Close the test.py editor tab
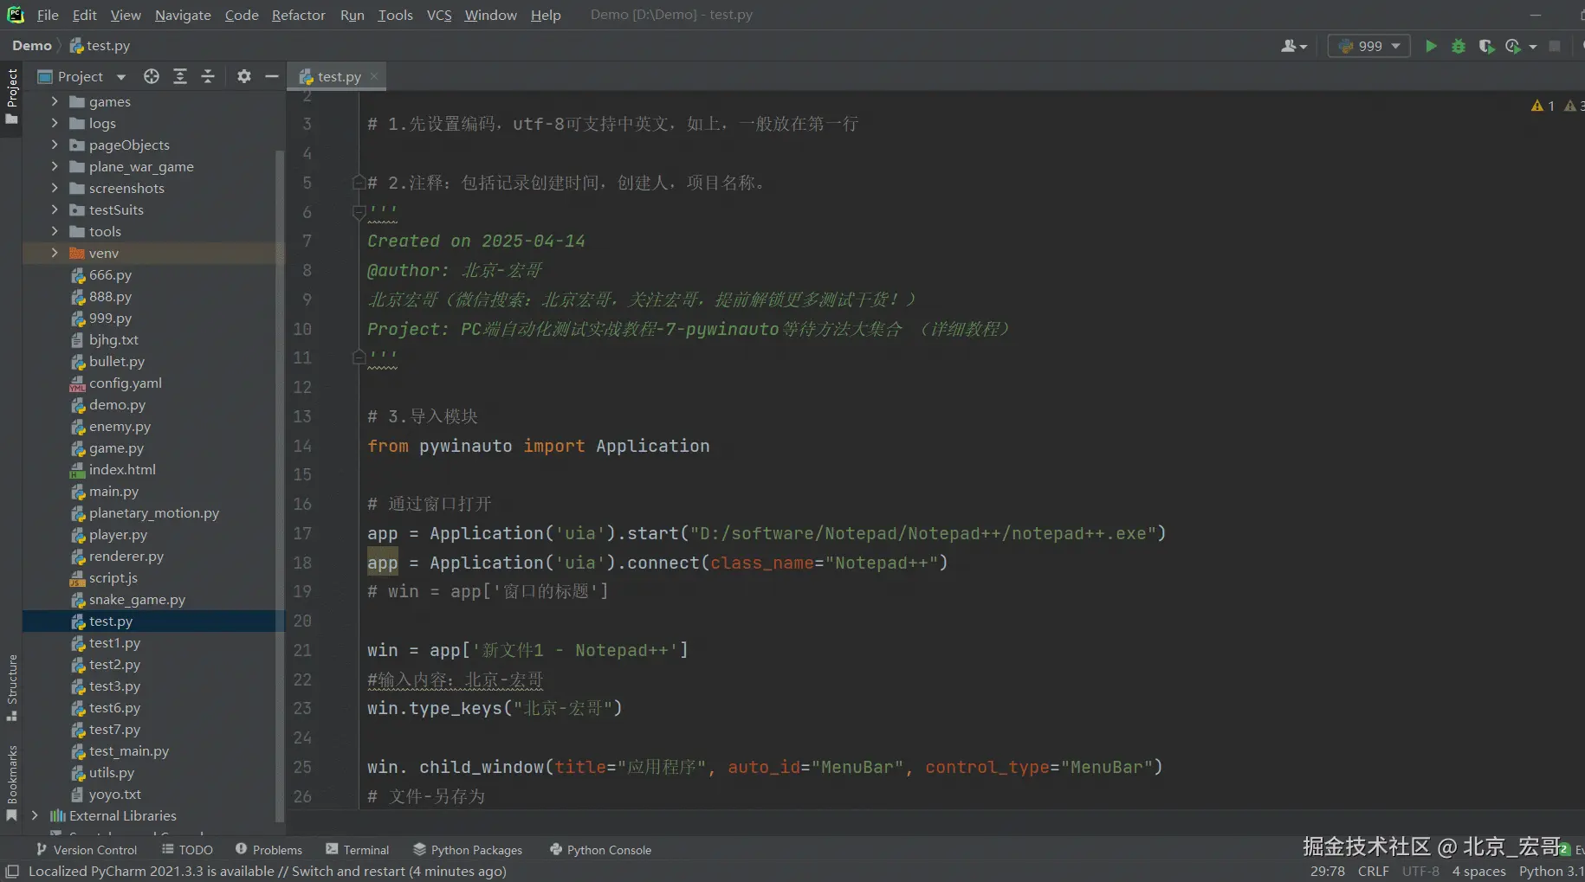 point(374,76)
